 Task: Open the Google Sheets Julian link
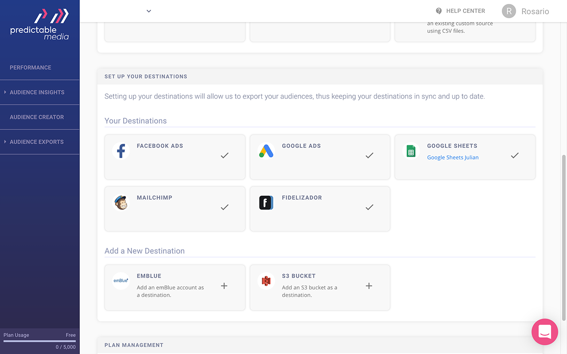[x=453, y=157]
